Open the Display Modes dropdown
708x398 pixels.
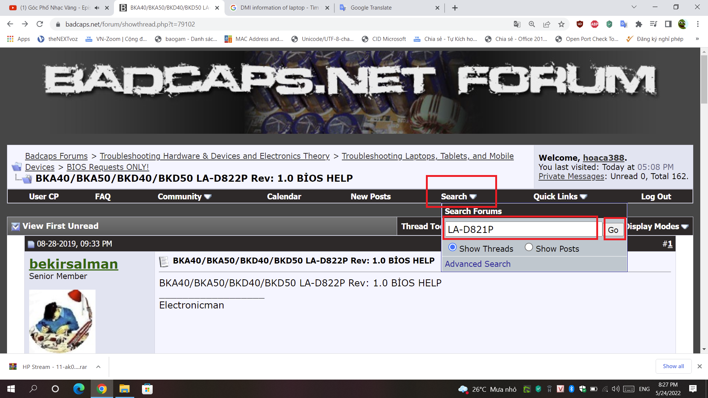(x=656, y=226)
